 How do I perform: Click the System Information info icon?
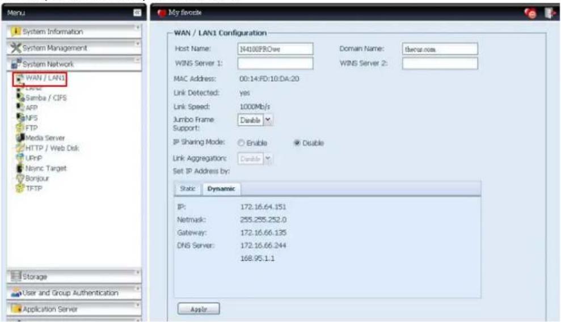tap(15, 31)
